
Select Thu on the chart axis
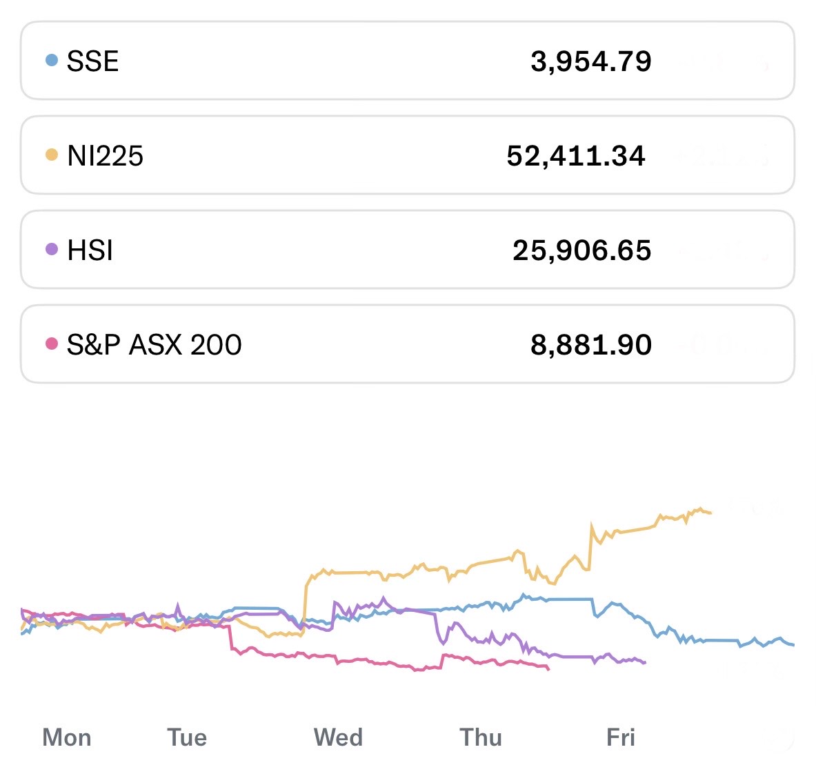481,737
